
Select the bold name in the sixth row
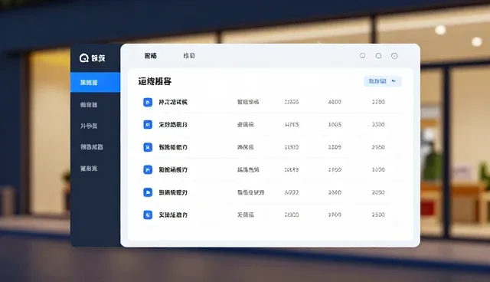173,215
